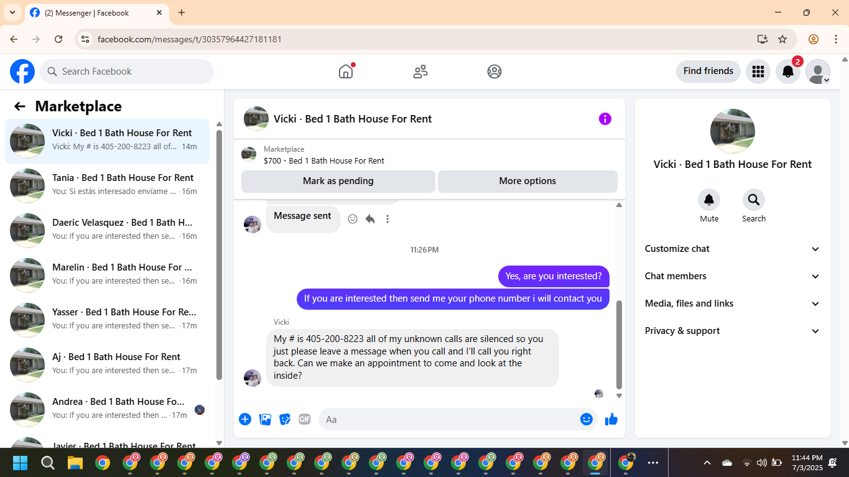Open File Explorer from taskbar
Viewport: 849px width, 477px height.
coord(75,463)
